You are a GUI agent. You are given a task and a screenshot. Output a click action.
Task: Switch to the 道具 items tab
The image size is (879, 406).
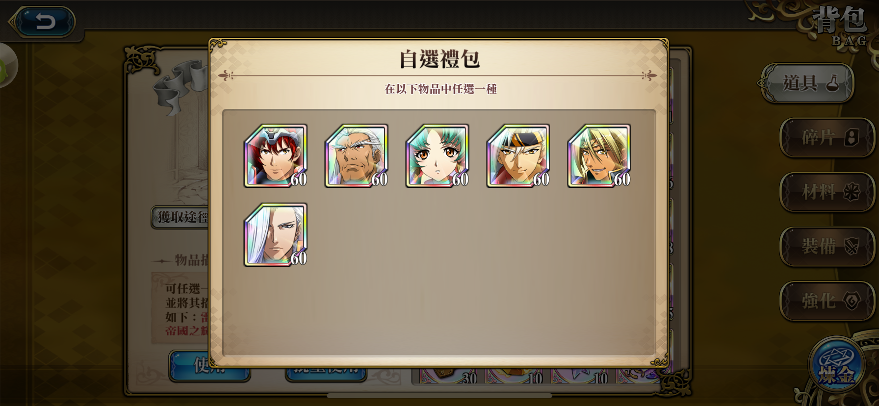click(x=808, y=83)
